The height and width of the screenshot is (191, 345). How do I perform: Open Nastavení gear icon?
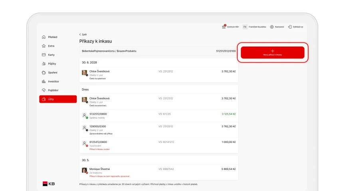(x=272, y=27)
